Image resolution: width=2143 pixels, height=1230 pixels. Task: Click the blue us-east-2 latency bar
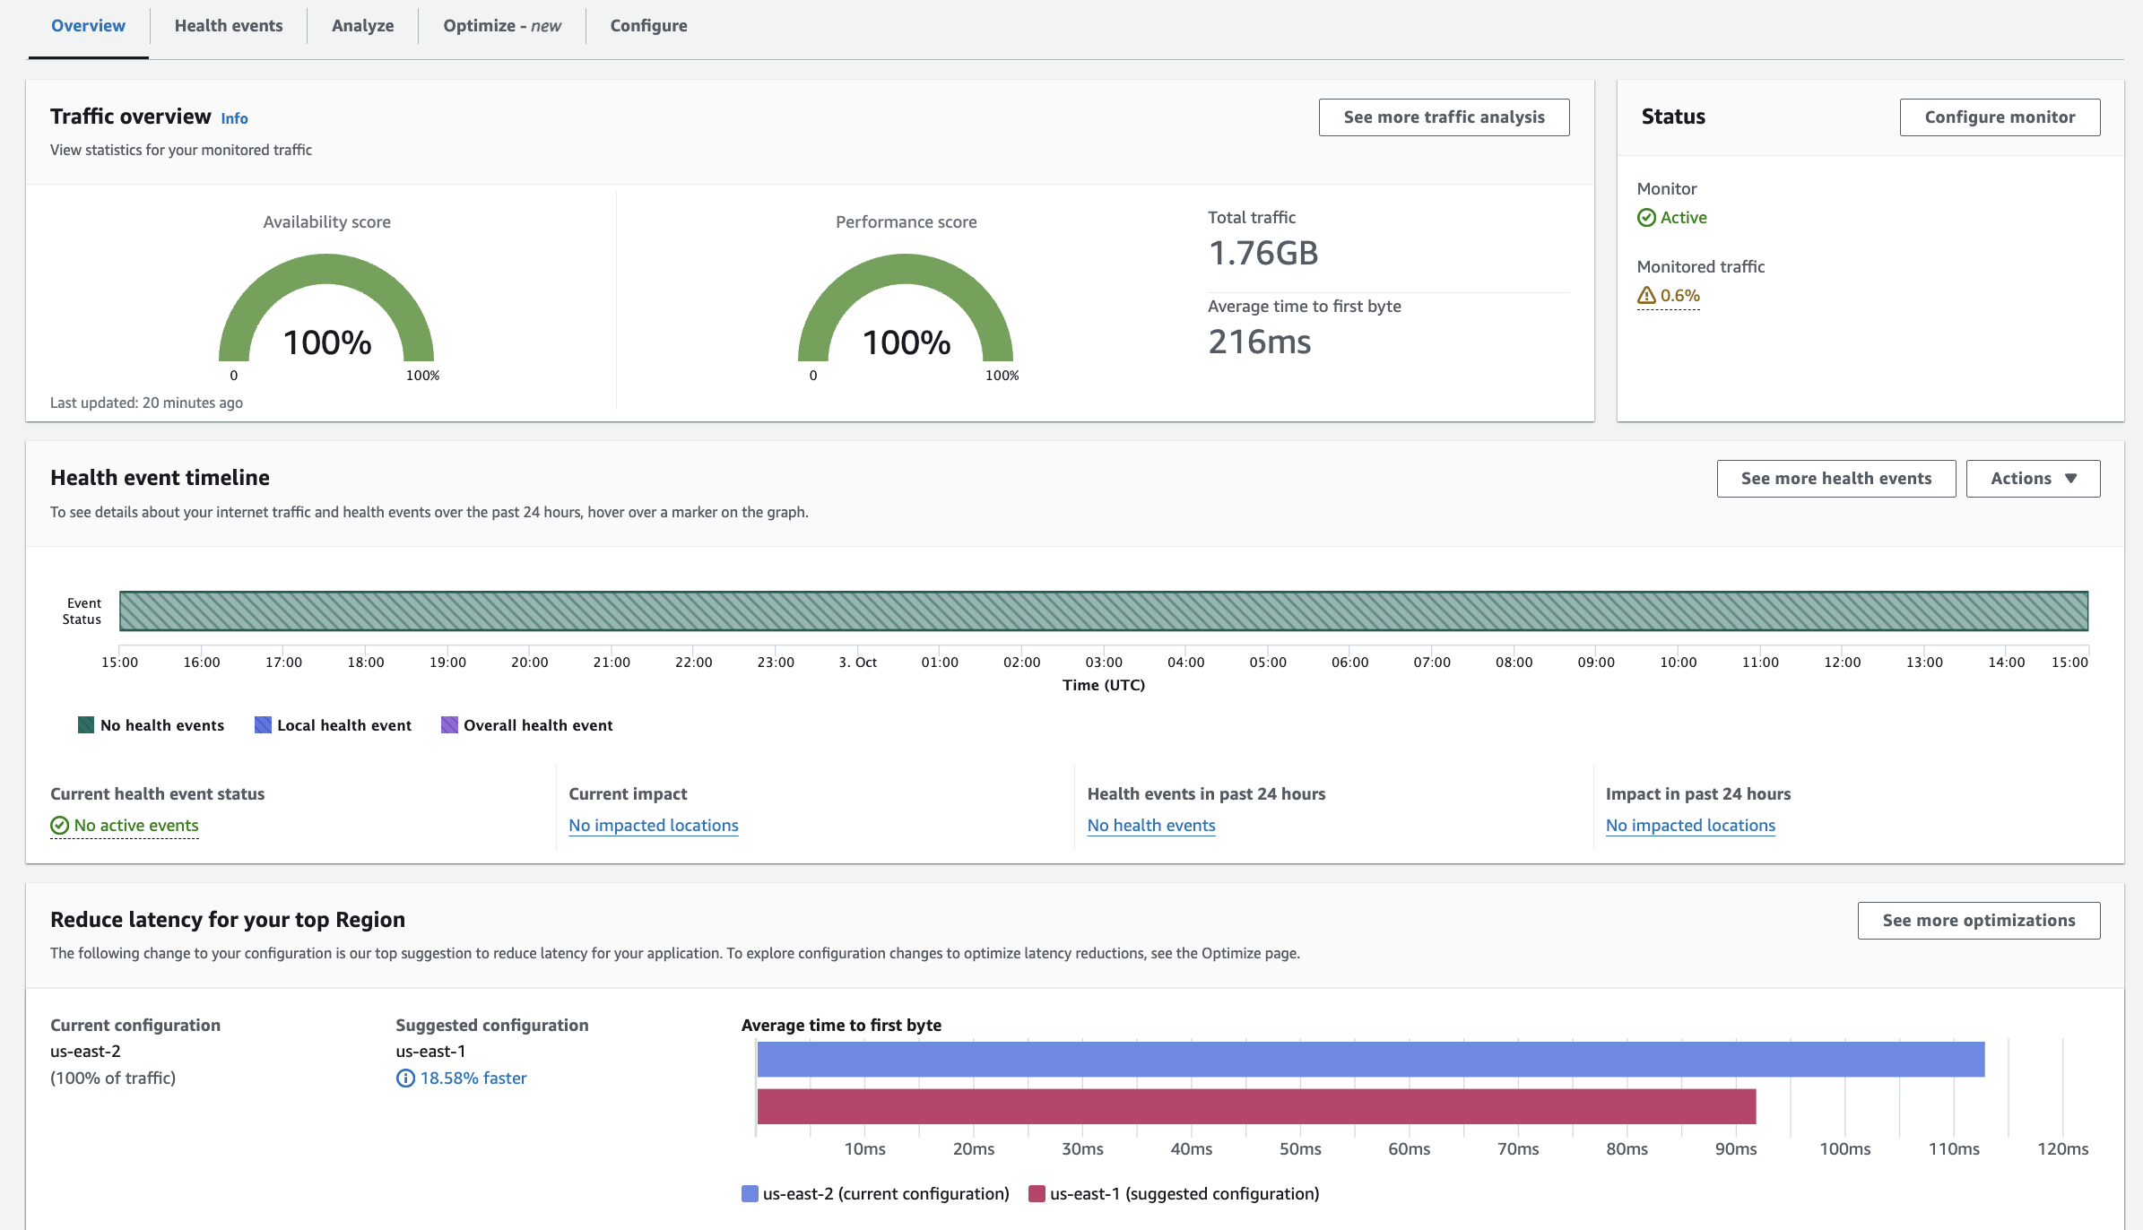(x=1370, y=1060)
